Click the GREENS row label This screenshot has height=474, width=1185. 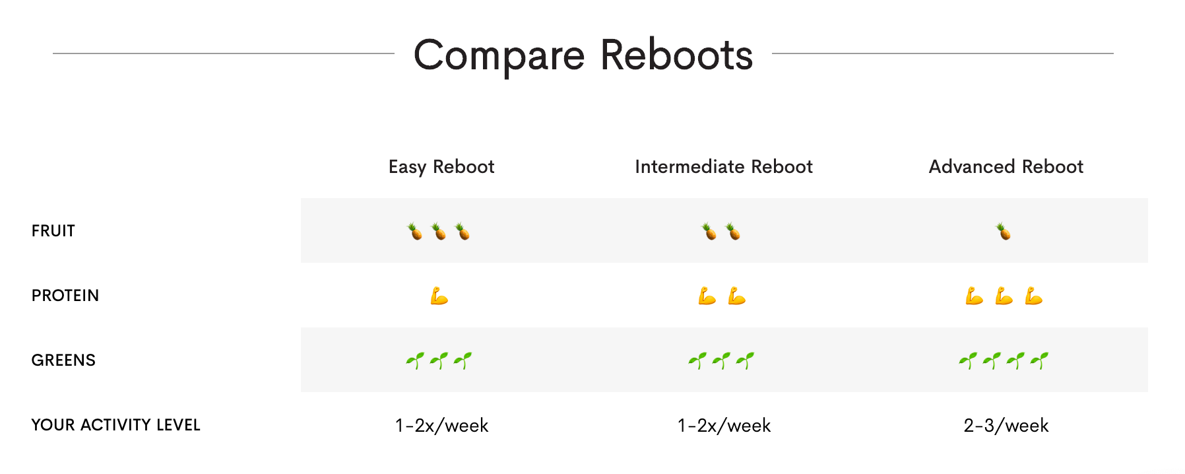[63, 360]
